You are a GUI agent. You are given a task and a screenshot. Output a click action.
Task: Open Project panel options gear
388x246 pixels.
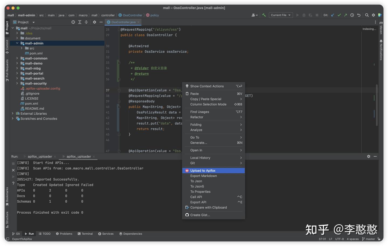click(95, 22)
